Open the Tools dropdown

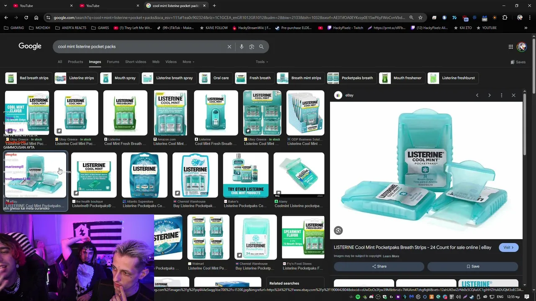(x=262, y=62)
